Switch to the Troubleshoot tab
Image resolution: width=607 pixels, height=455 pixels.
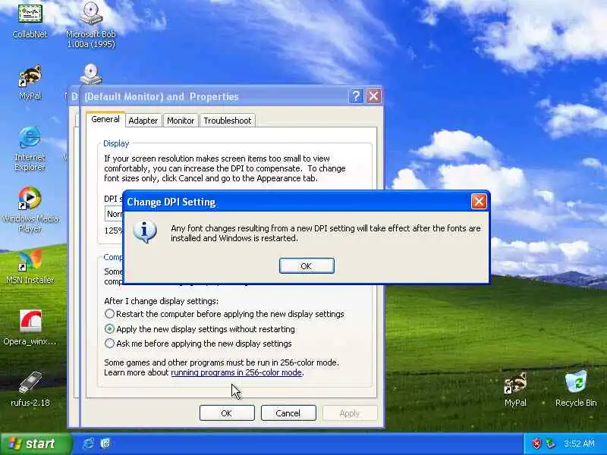(x=227, y=121)
